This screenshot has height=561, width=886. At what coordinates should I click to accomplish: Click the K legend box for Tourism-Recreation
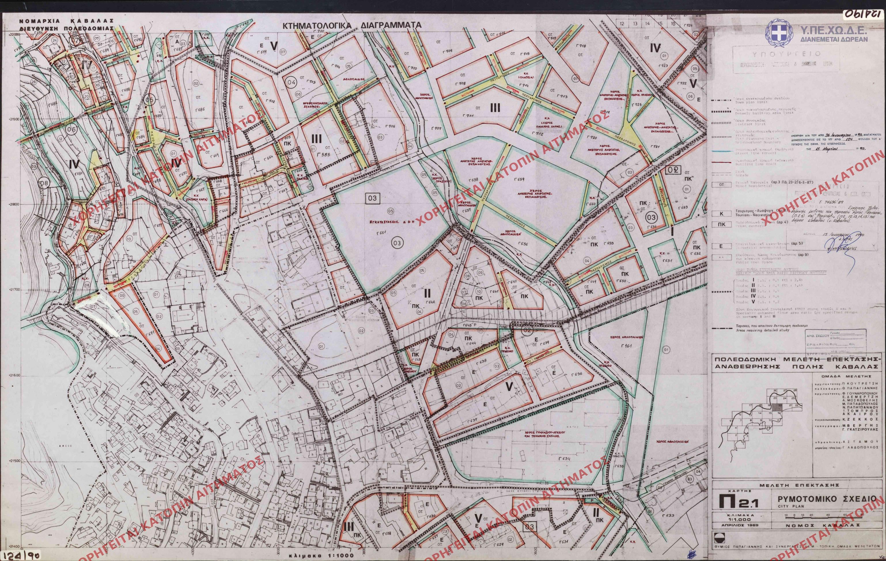(722, 214)
